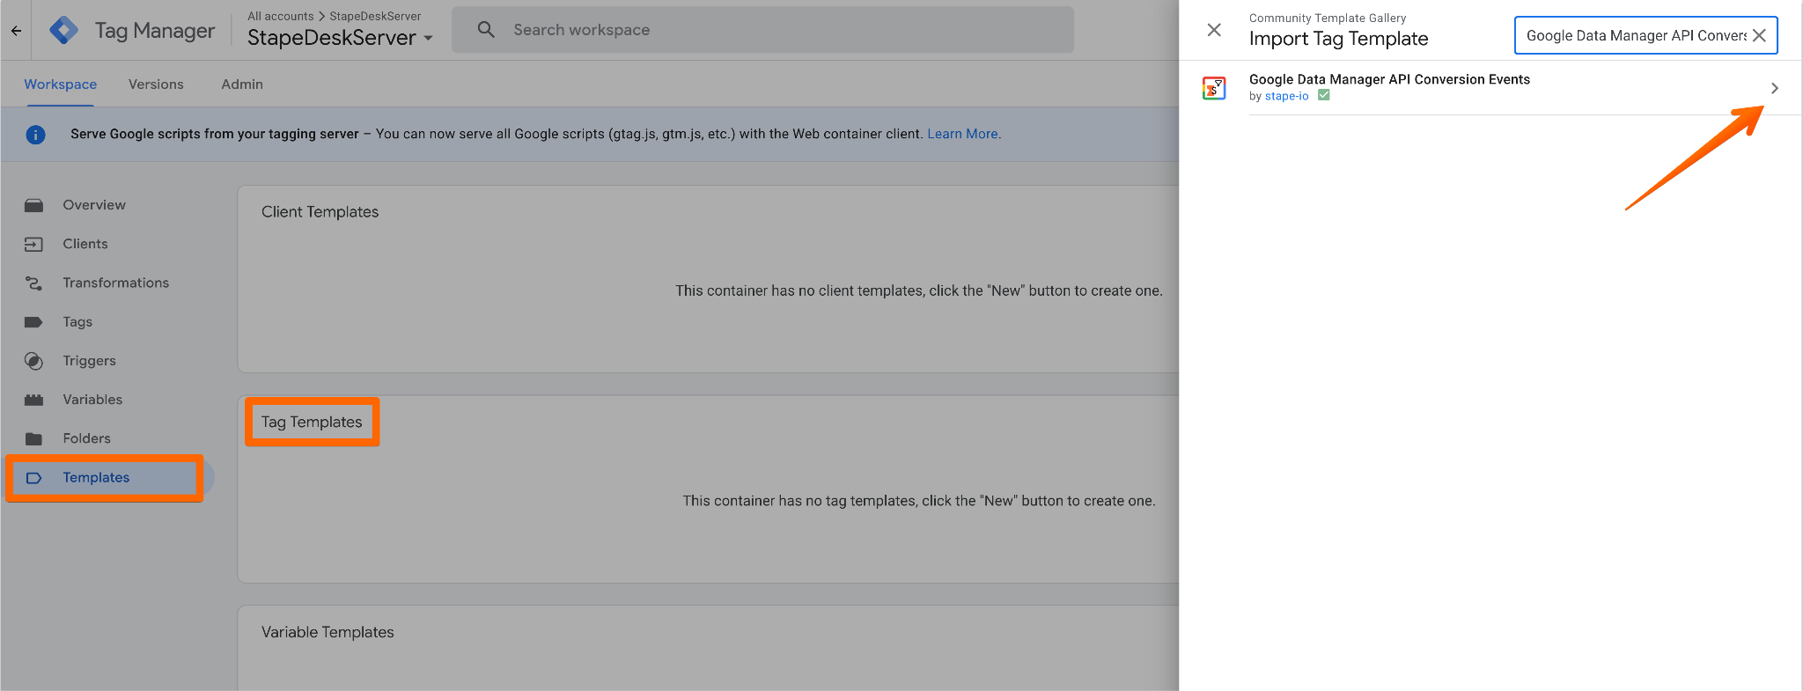Open Variables in the sidebar
Viewport: 1803px width, 691px height.
pyautogui.click(x=92, y=400)
